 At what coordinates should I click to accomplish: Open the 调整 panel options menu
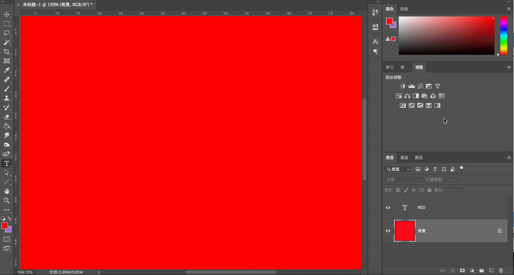click(509, 67)
